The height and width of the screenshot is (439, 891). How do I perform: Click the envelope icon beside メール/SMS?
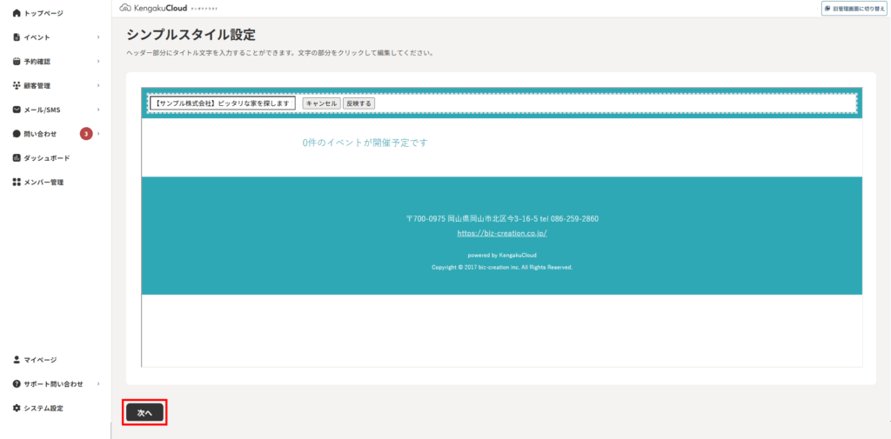click(x=17, y=110)
